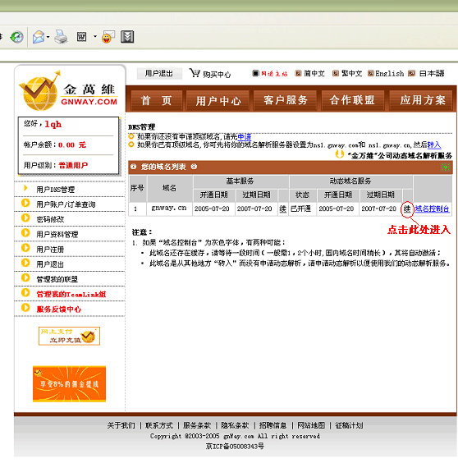458x463 pixels.
Task: Open 用户DNS管理 in the sidebar
Action: pos(55,190)
